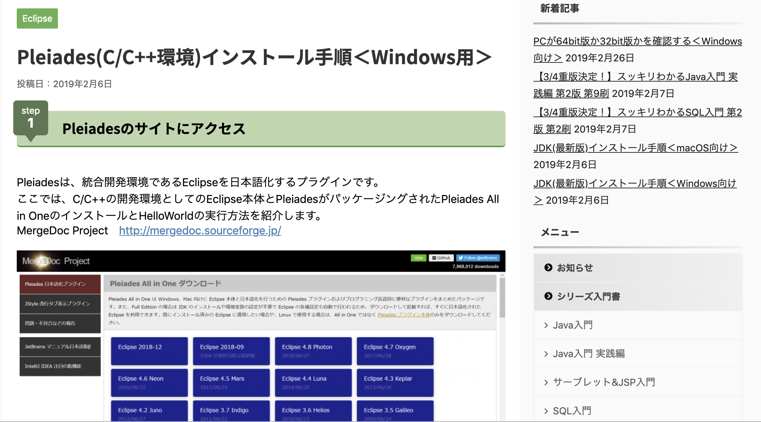Select Java入門 実践編 in the sidebar menu
This screenshot has height=422, width=761.
638,354
